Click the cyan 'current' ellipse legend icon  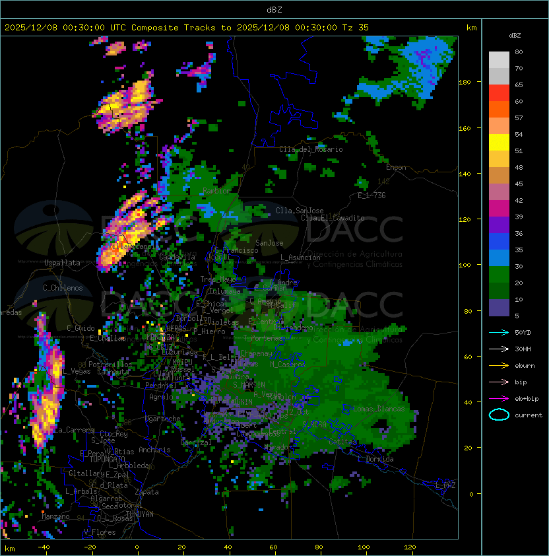pyautogui.click(x=499, y=415)
